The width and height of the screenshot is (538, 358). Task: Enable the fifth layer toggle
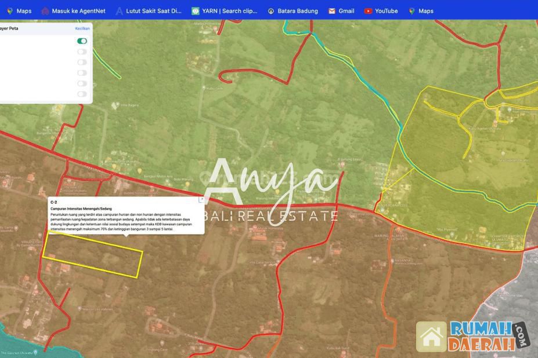tap(82, 83)
